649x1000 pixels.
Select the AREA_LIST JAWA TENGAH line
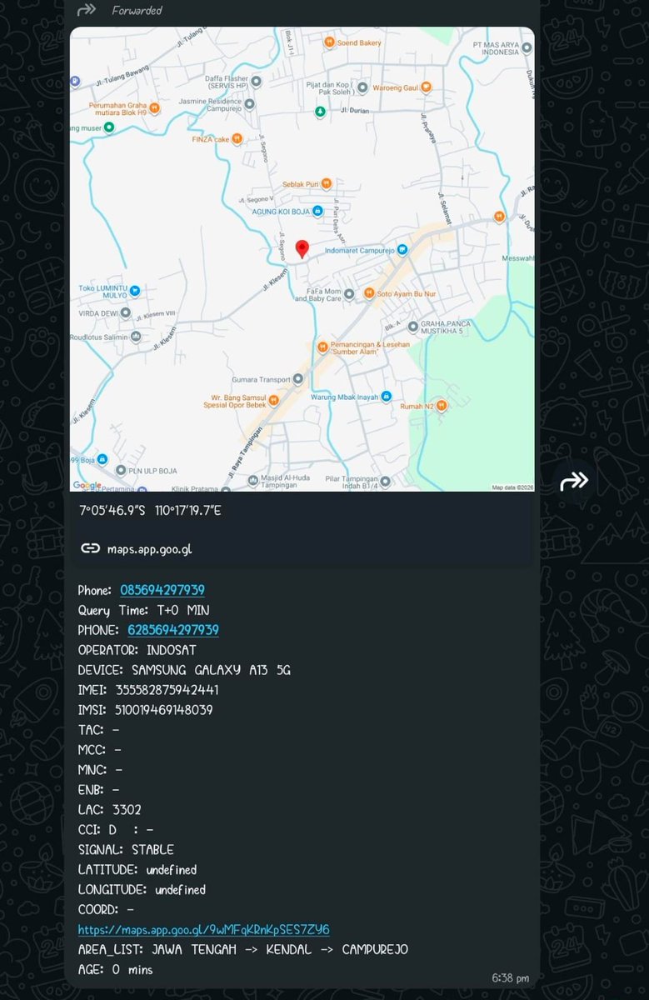click(243, 950)
